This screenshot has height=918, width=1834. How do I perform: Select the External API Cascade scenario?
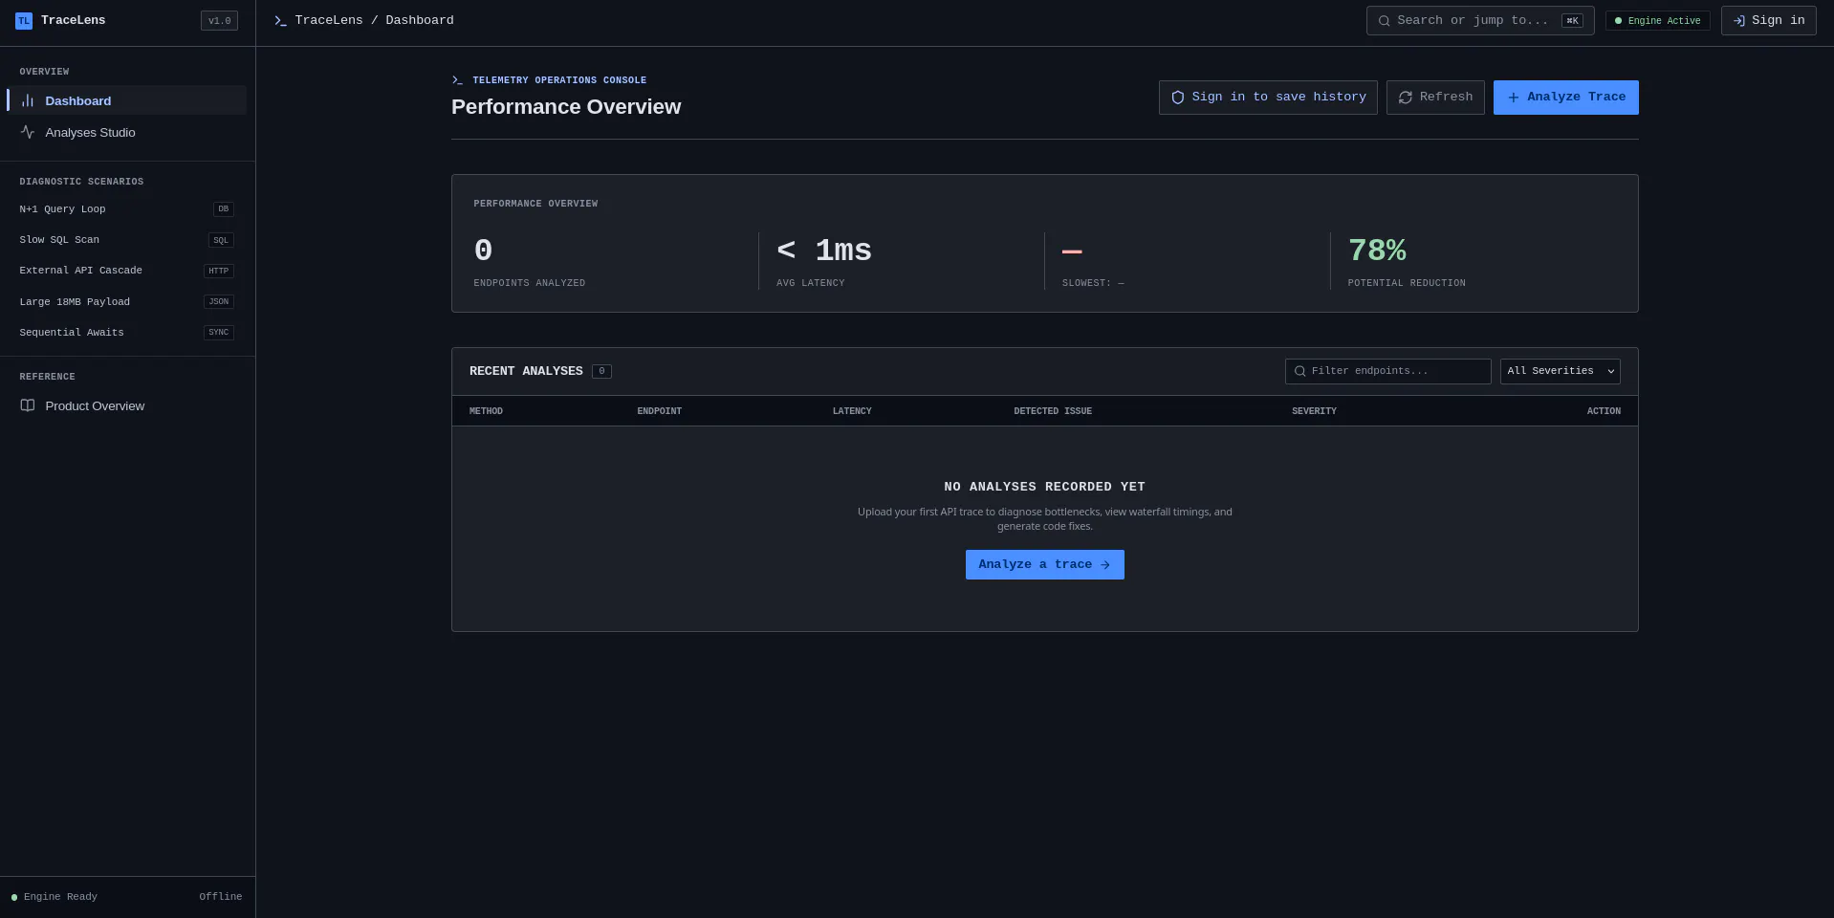point(126,271)
